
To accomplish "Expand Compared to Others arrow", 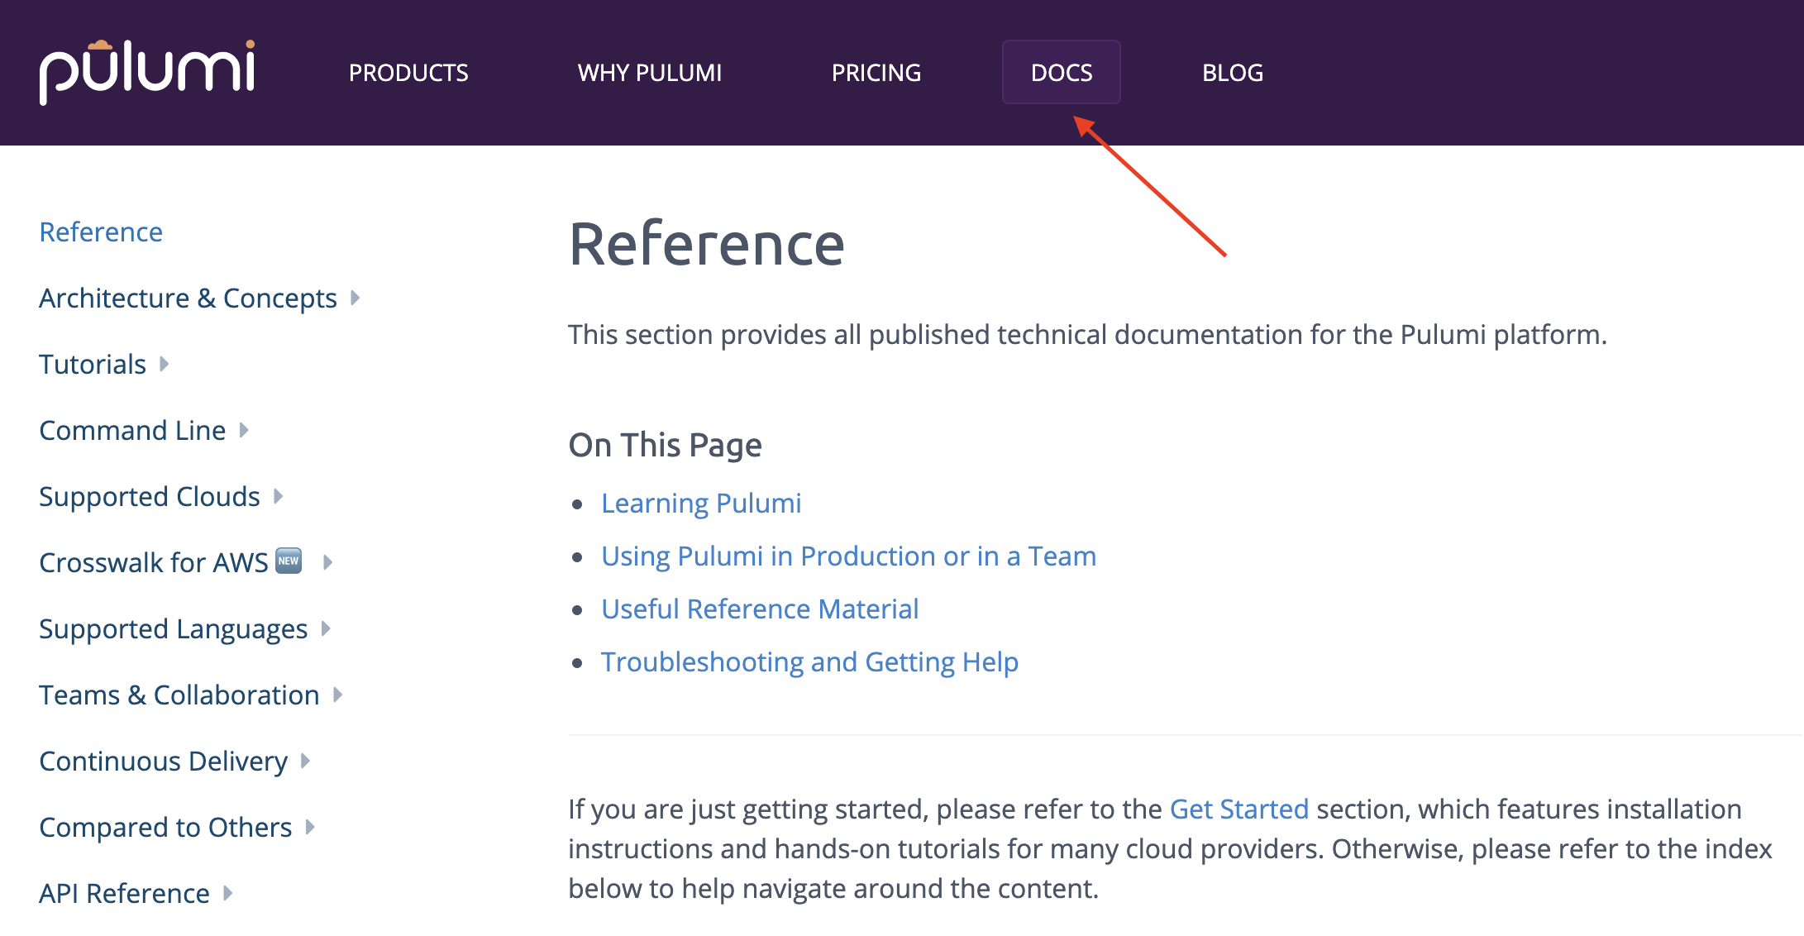I will point(310,827).
